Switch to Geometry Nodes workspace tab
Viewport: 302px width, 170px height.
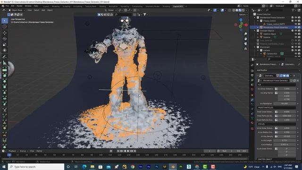click(152, 6)
